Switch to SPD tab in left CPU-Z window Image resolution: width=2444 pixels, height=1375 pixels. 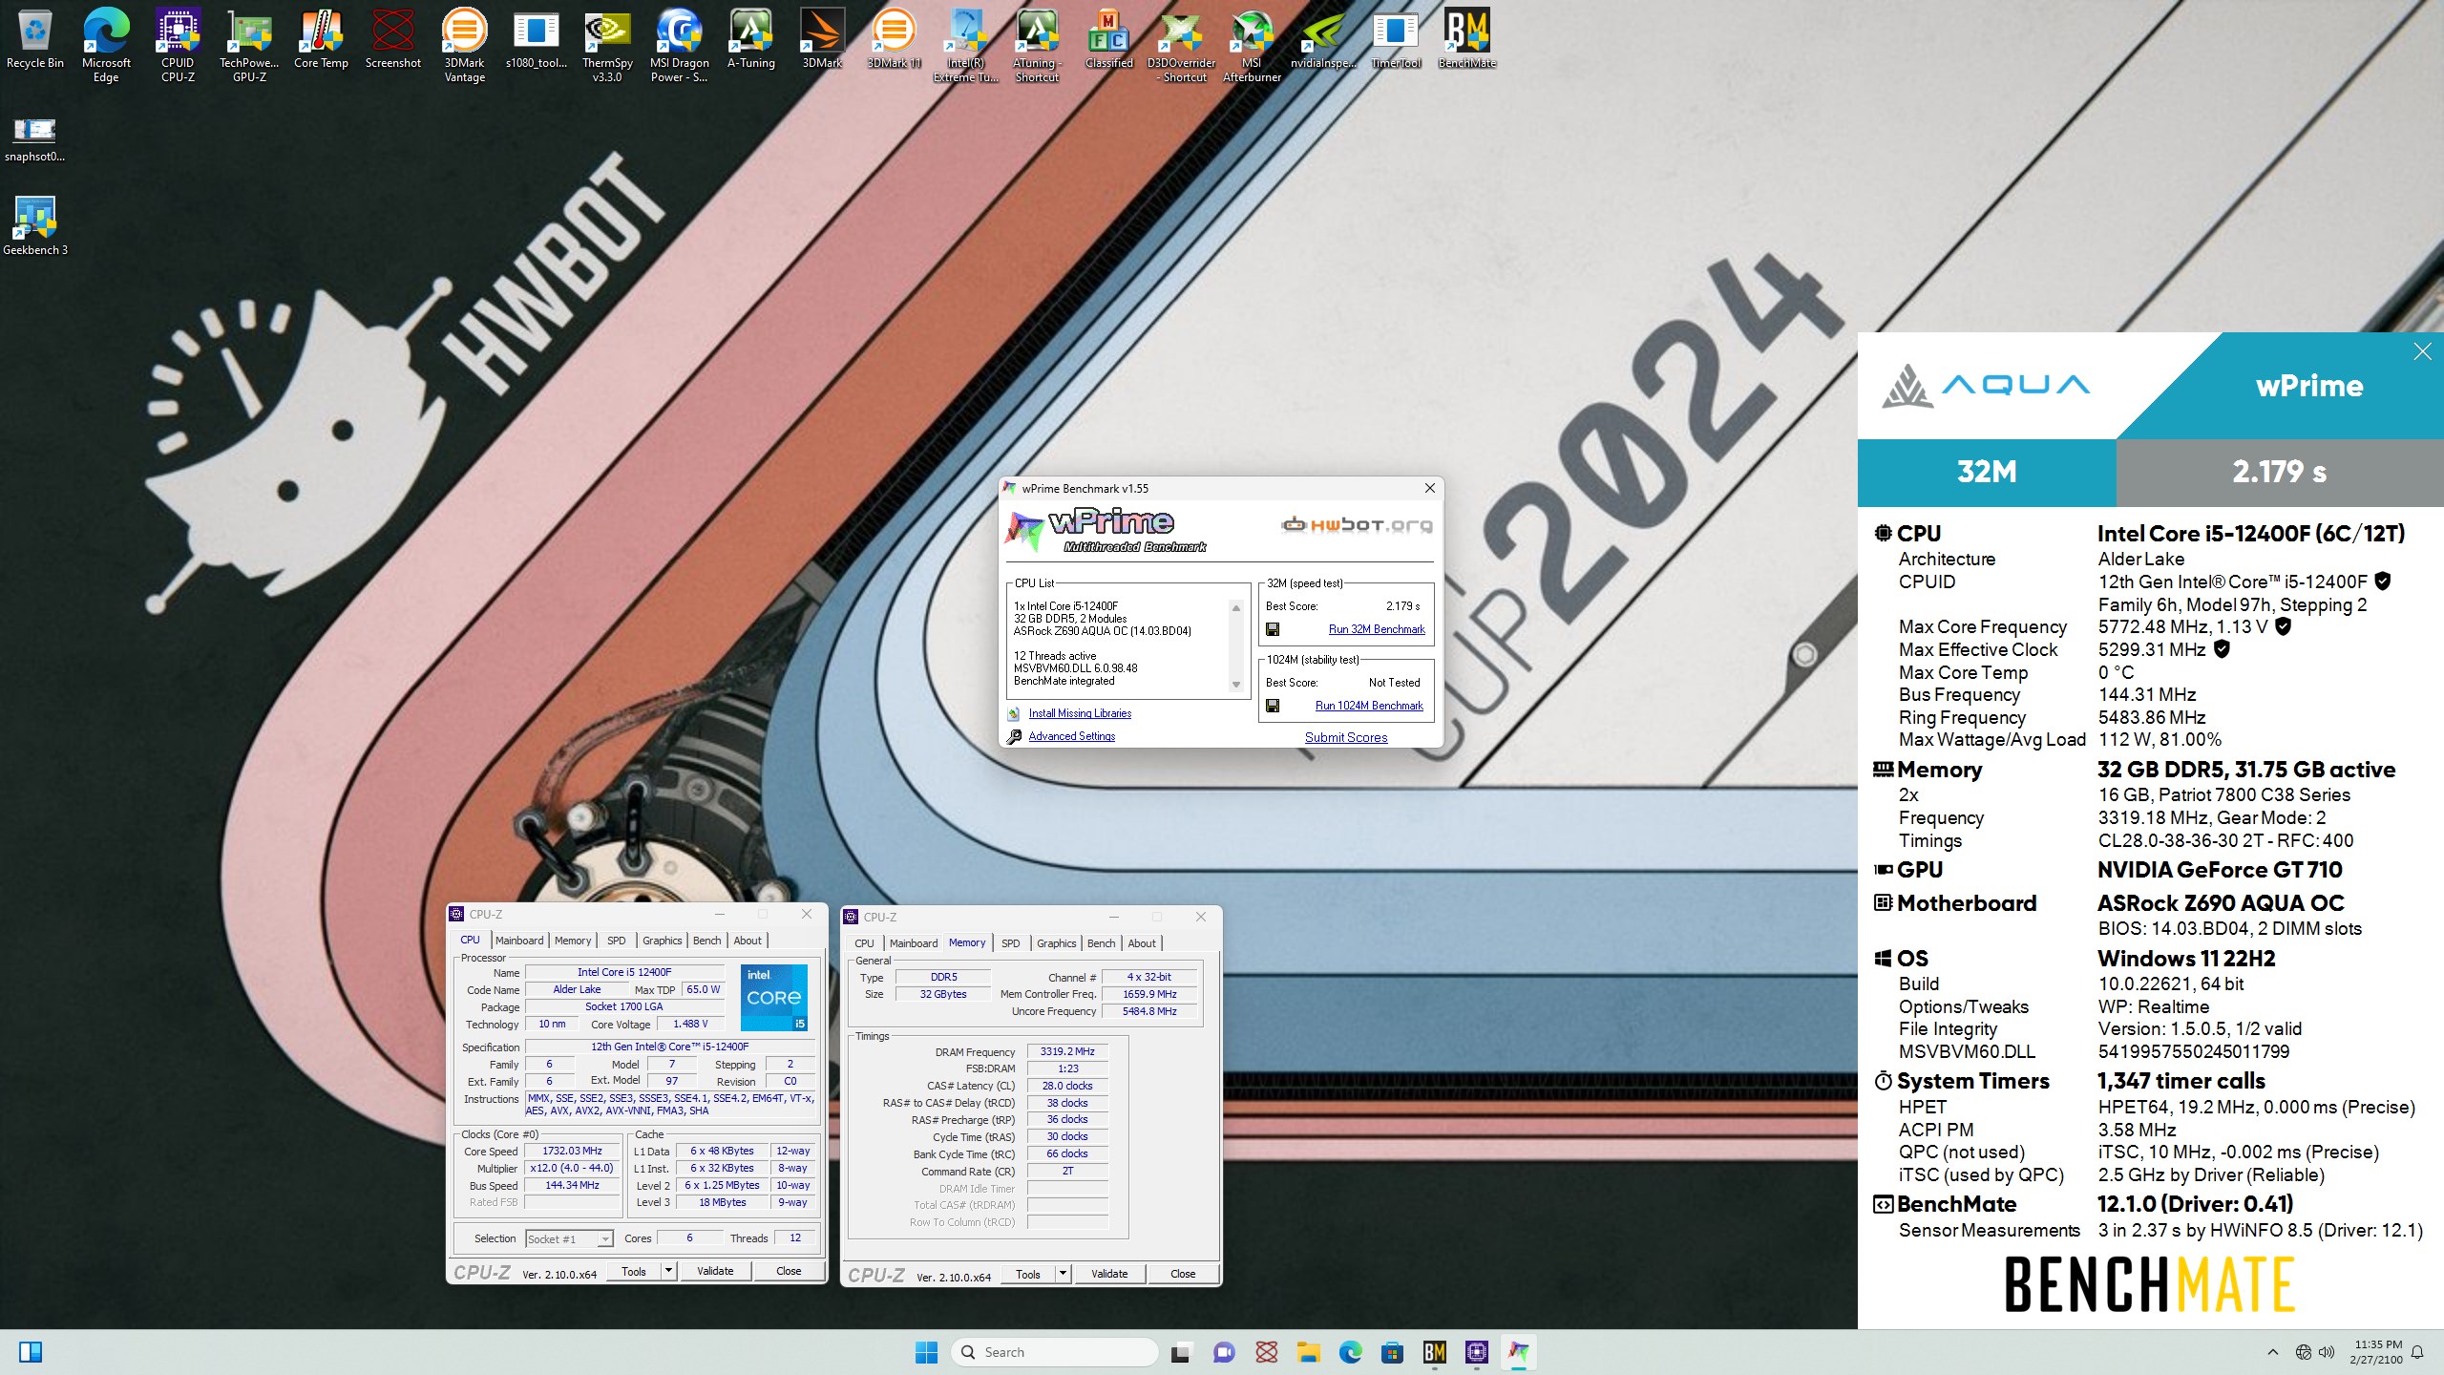(617, 941)
